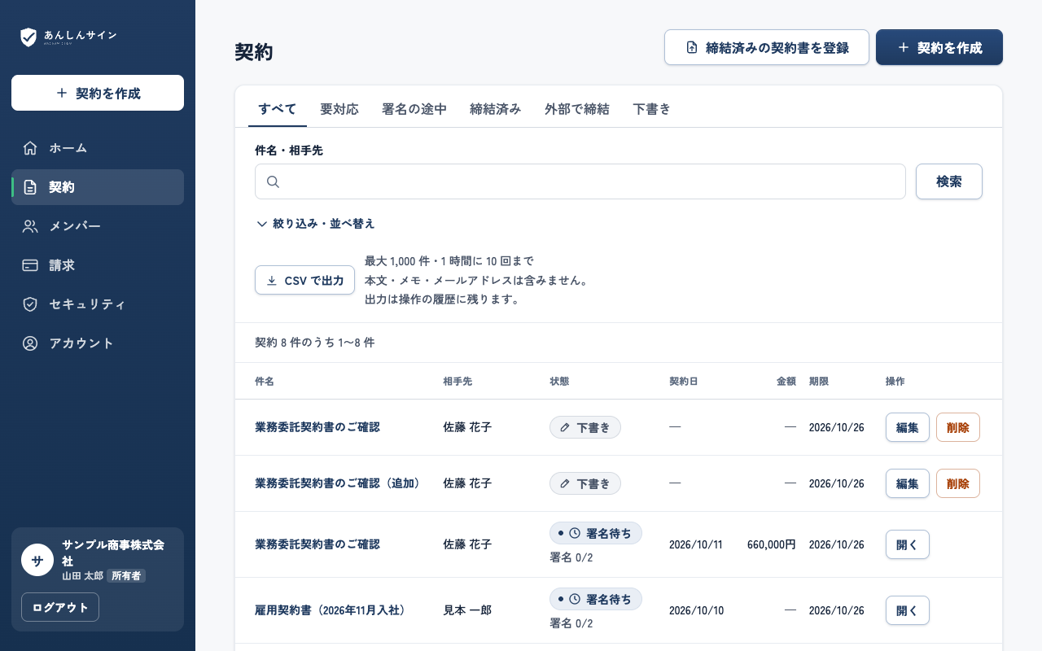
Task: Click sidebar 契約を作成 white button
Action: [x=98, y=93]
